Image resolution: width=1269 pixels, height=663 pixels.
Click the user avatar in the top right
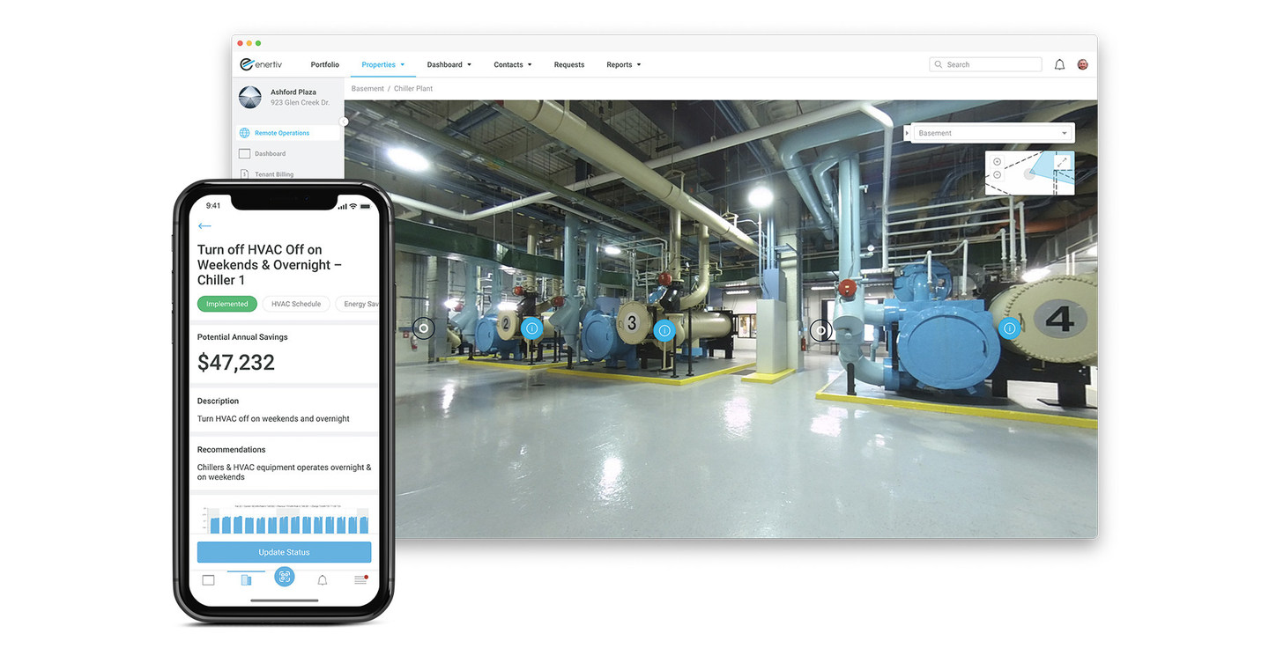click(x=1082, y=63)
